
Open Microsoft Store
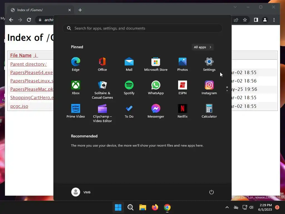point(156,64)
